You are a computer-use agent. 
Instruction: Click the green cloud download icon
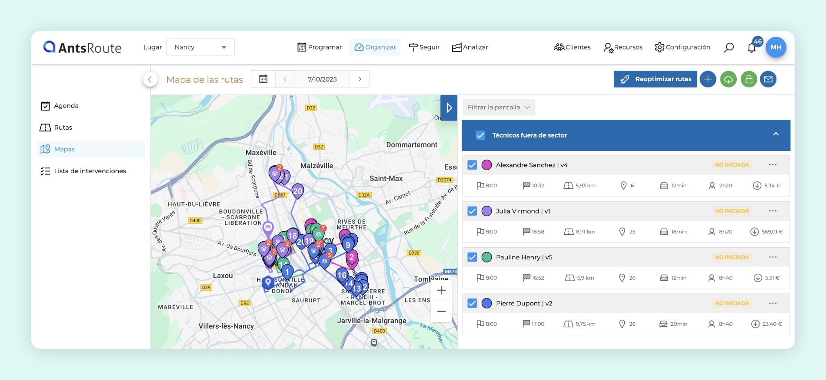[728, 79]
